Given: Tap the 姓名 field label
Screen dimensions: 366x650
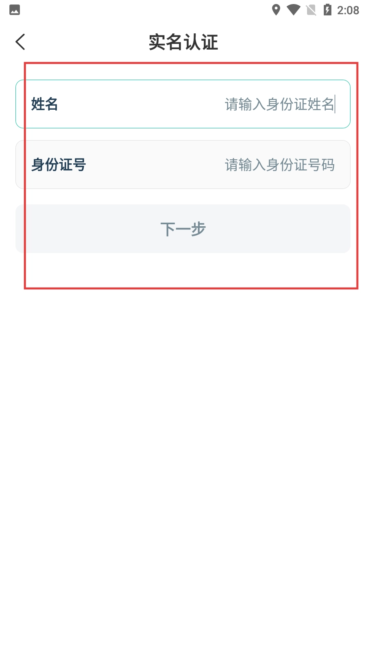Looking at the screenshot, I should coord(45,104).
